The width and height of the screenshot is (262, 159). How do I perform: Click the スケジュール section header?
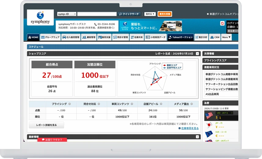pyautogui.click(x=133, y=47)
